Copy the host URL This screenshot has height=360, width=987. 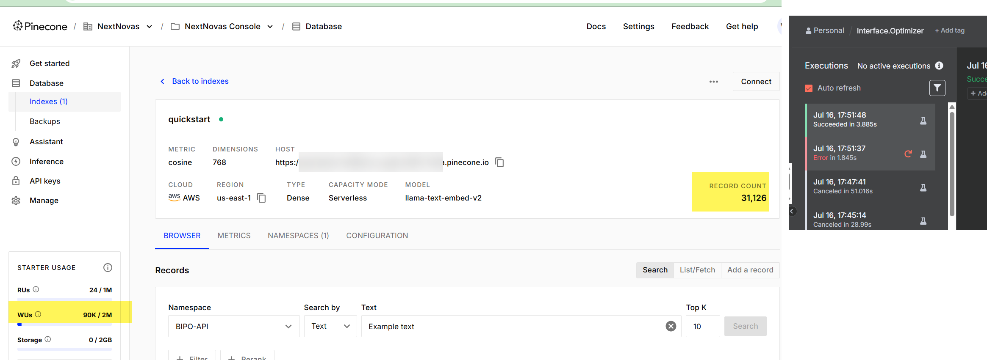500,162
